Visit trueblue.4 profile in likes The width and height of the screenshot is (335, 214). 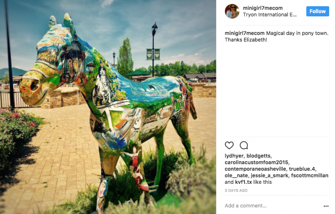pyautogui.click(x=302, y=169)
